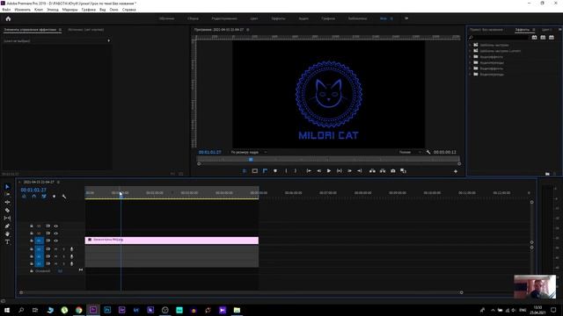The height and width of the screenshot is (316, 563).
Task: Play the sequence in the program monitor
Action: (328, 171)
